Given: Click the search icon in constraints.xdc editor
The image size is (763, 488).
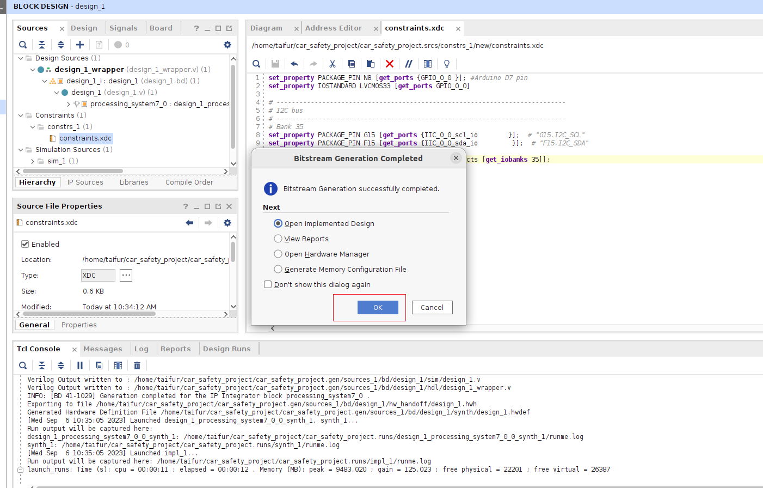Looking at the screenshot, I should click(x=256, y=64).
